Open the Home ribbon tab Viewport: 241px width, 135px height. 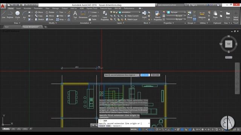point(11,8)
